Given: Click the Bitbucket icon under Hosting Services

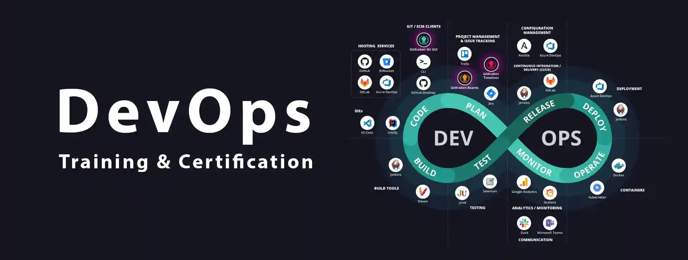Looking at the screenshot, I should coord(386,62).
